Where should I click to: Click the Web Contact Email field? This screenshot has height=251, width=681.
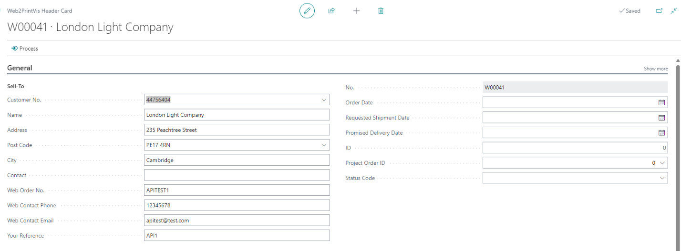click(237, 221)
